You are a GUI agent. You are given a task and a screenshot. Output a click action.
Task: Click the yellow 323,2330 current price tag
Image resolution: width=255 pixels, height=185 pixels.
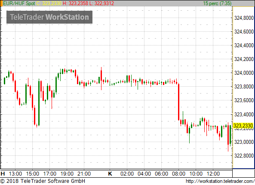tap(243, 126)
